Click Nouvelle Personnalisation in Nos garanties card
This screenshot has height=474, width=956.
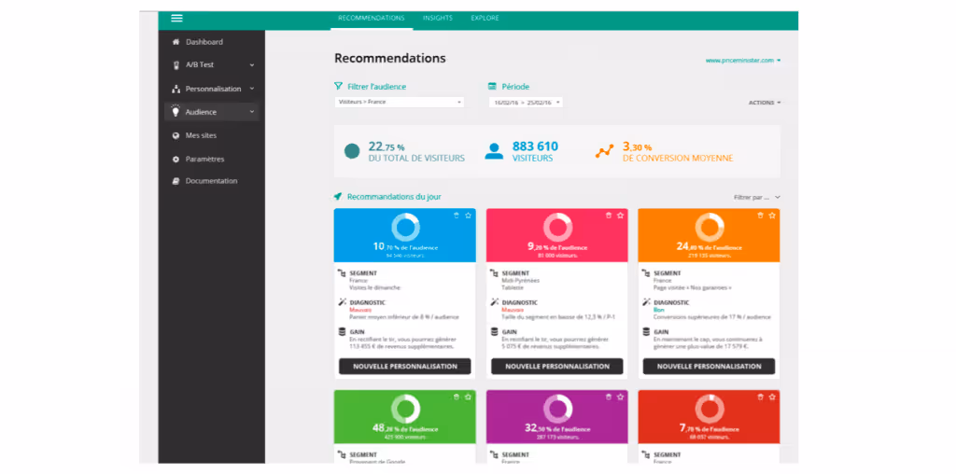pyautogui.click(x=710, y=366)
